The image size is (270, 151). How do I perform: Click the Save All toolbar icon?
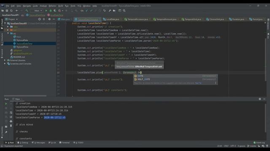[x=7, y=10]
